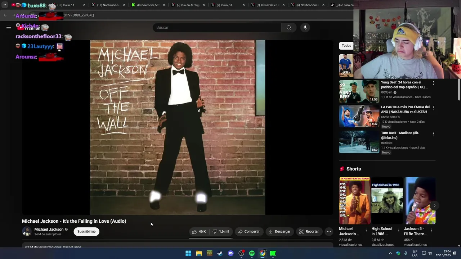Click the tray security shield icon
This screenshot has height=259, width=461.
point(398,253)
